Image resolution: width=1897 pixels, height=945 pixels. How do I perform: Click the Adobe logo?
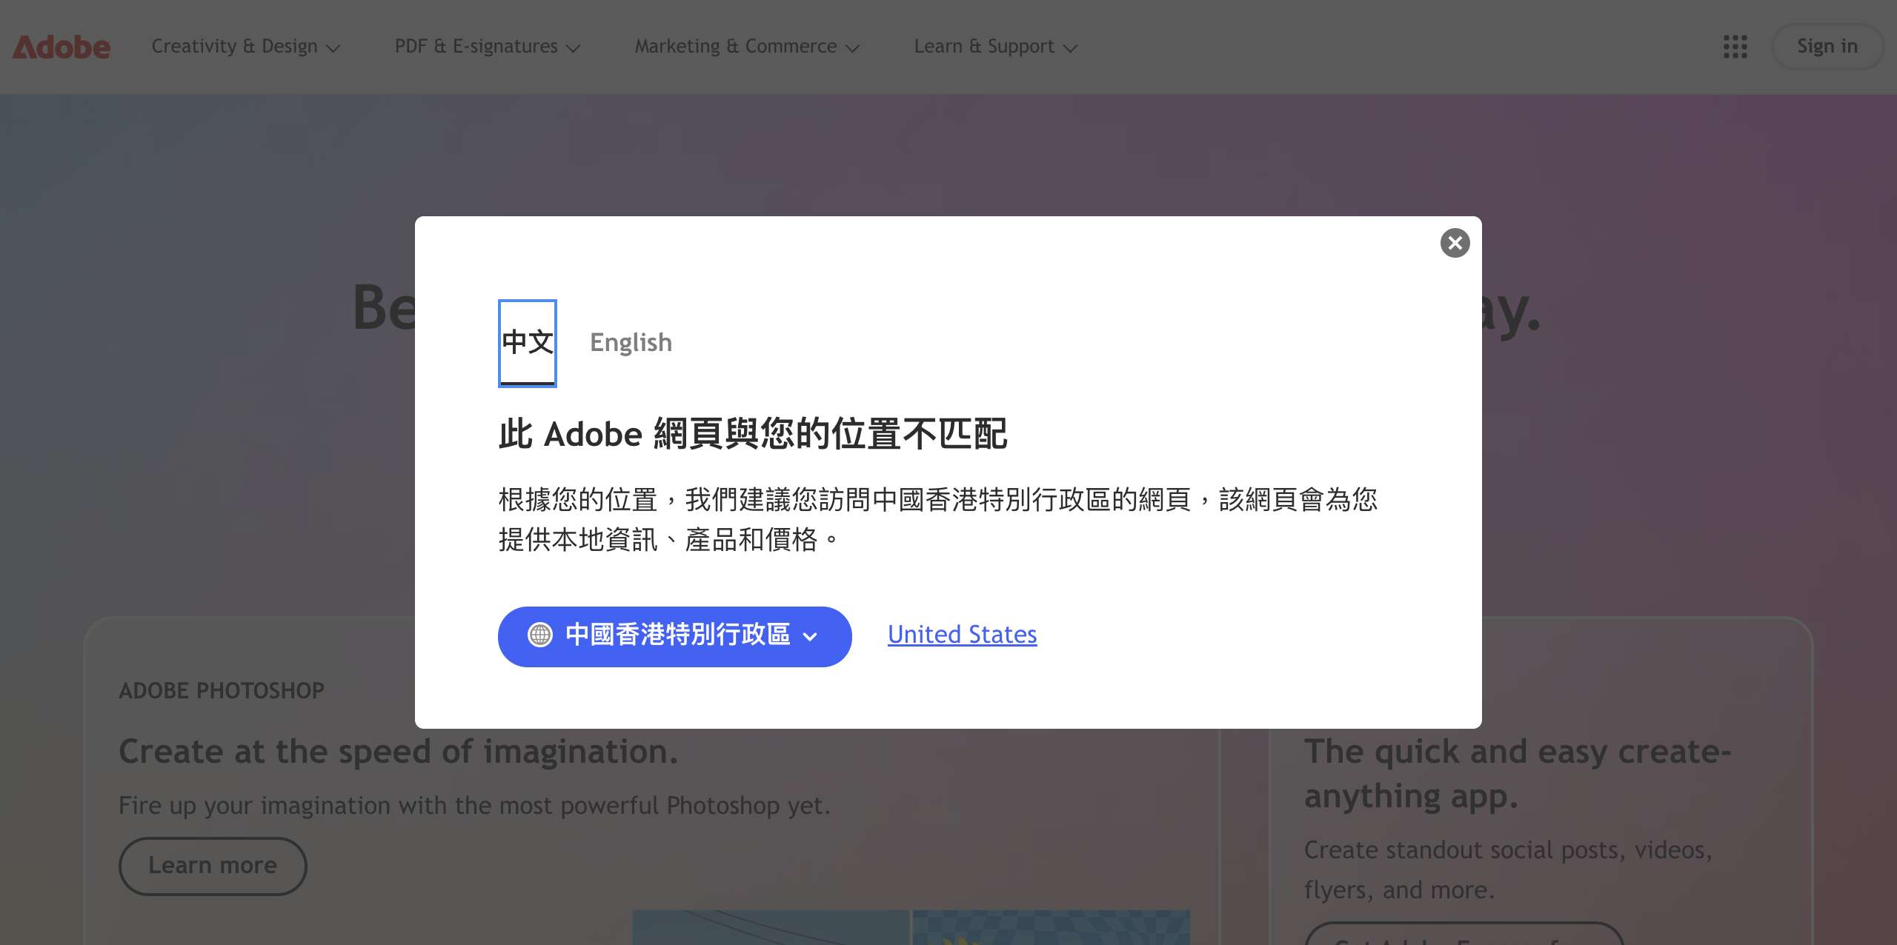(x=62, y=47)
